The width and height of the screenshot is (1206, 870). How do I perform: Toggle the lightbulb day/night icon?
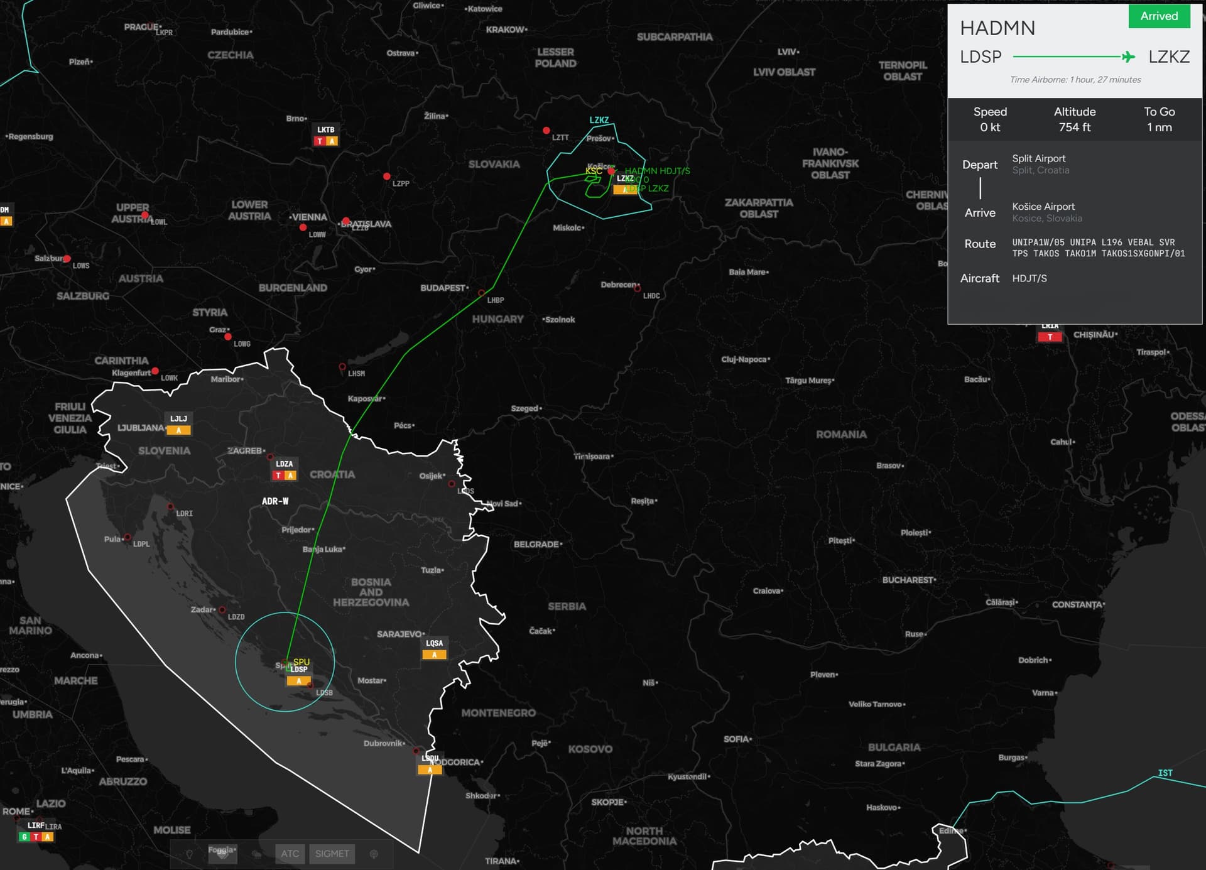pos(189,854)
